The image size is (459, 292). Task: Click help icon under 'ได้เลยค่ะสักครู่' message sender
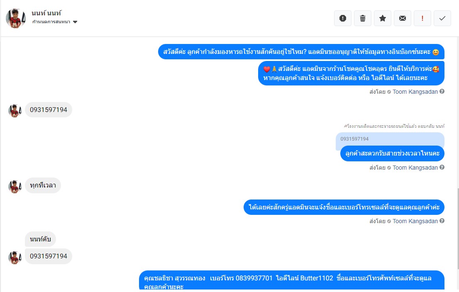pyautogui.click(x=442, y=221)
